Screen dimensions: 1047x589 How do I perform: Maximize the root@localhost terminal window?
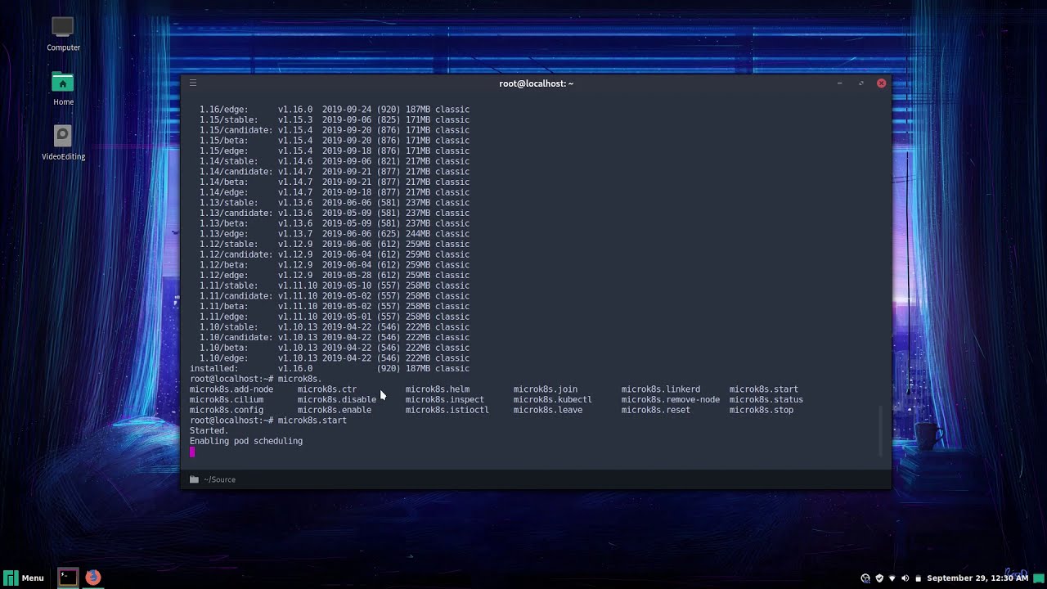[861, 83]
